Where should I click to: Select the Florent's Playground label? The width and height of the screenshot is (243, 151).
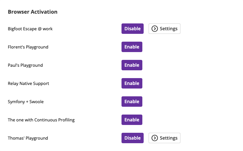coord(28,47)
